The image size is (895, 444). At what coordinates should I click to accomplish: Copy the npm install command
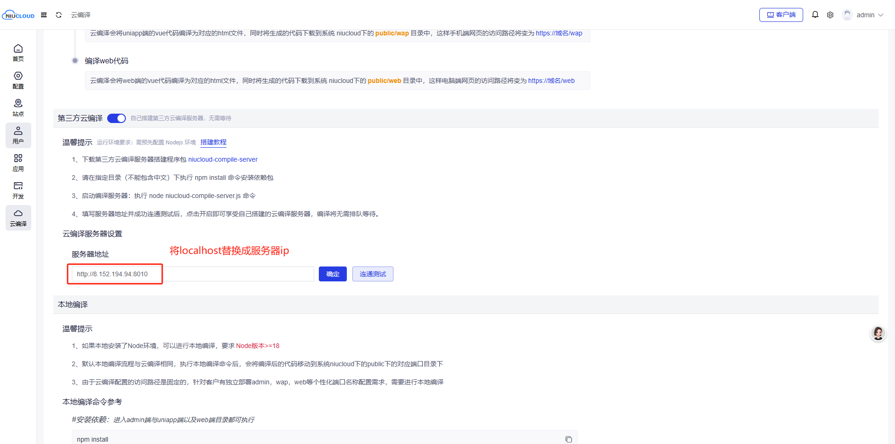click(x=568, y=439)
